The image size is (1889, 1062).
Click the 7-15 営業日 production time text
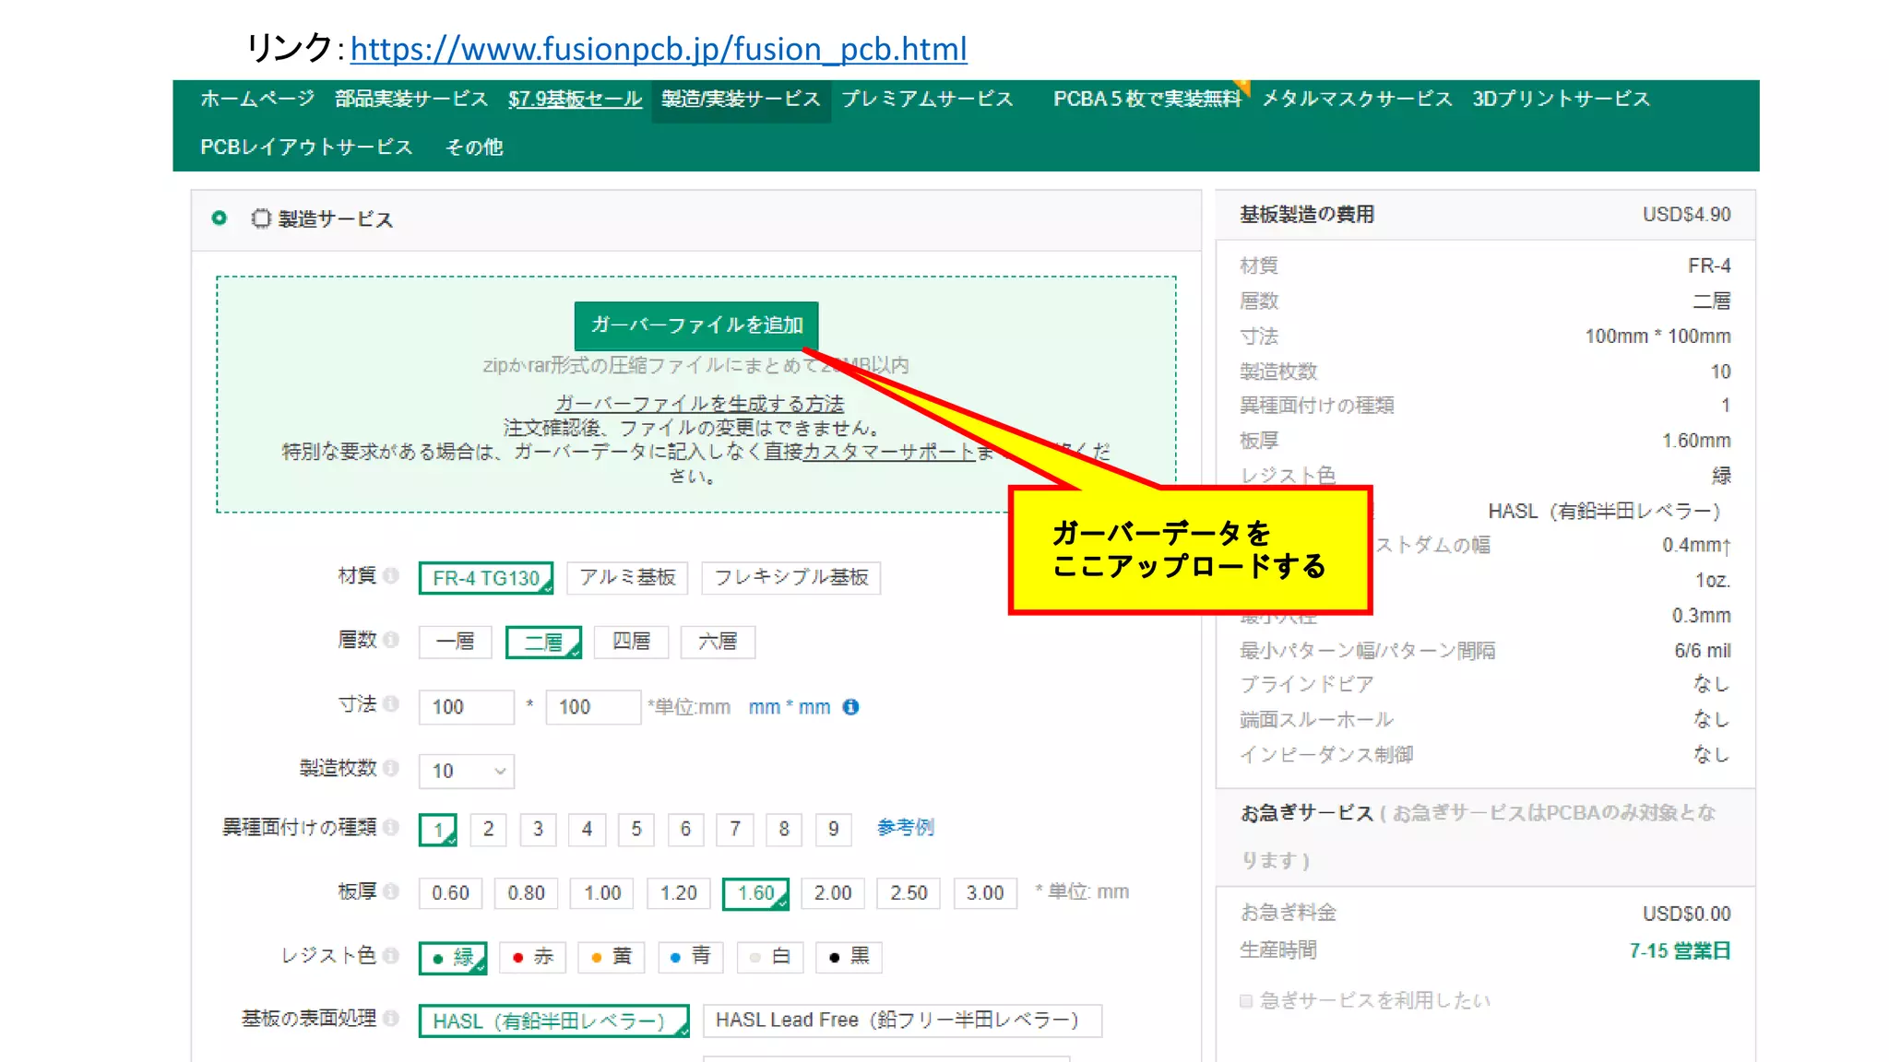tap(1680, 951)
